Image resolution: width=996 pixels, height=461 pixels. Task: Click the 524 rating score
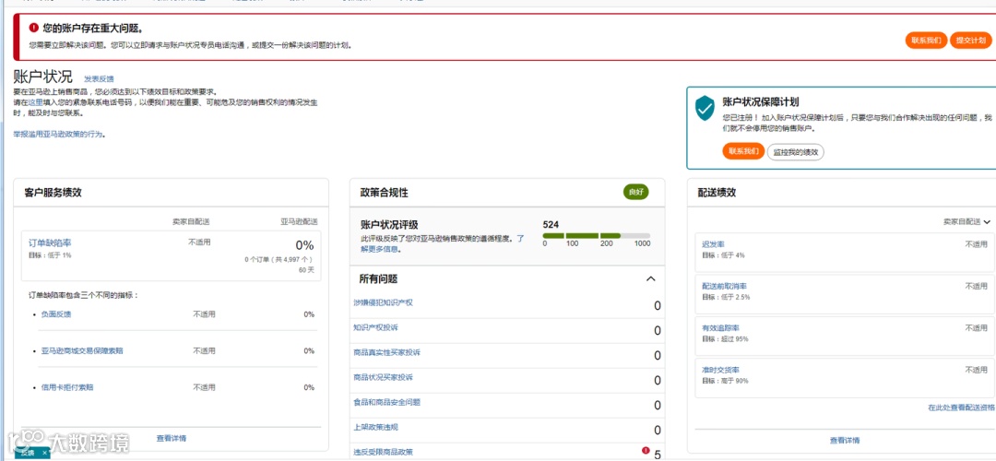pyautogui.click(x=551, y=224)
